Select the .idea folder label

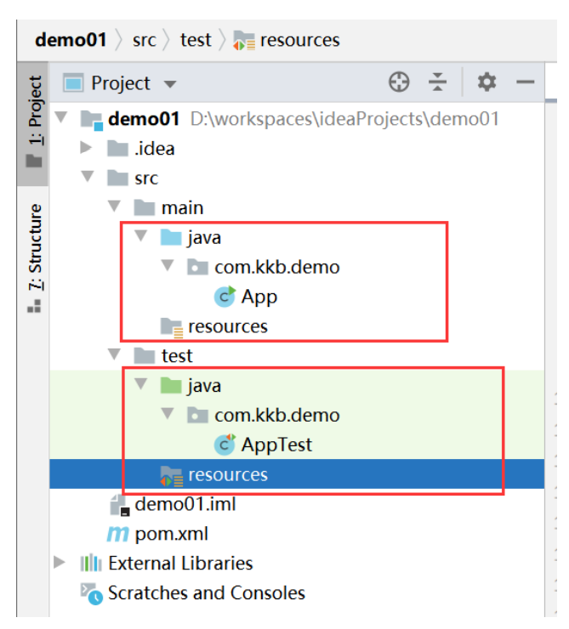click(x=155, y=149)
